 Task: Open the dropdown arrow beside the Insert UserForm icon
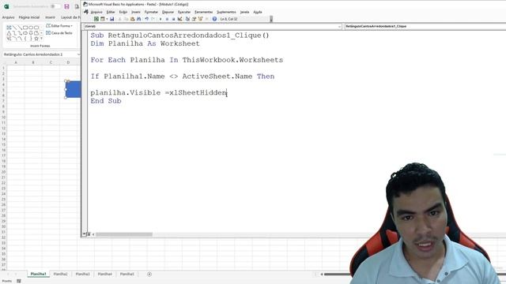tap(107, 19)
